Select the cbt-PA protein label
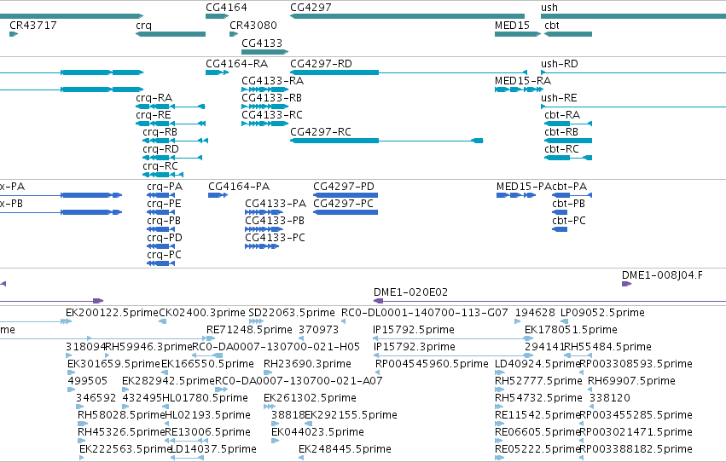 coord(569,187)
